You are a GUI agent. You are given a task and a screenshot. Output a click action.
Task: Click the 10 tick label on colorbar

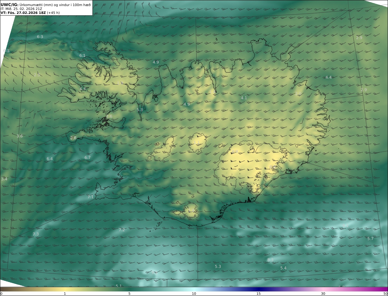[194, 294]
